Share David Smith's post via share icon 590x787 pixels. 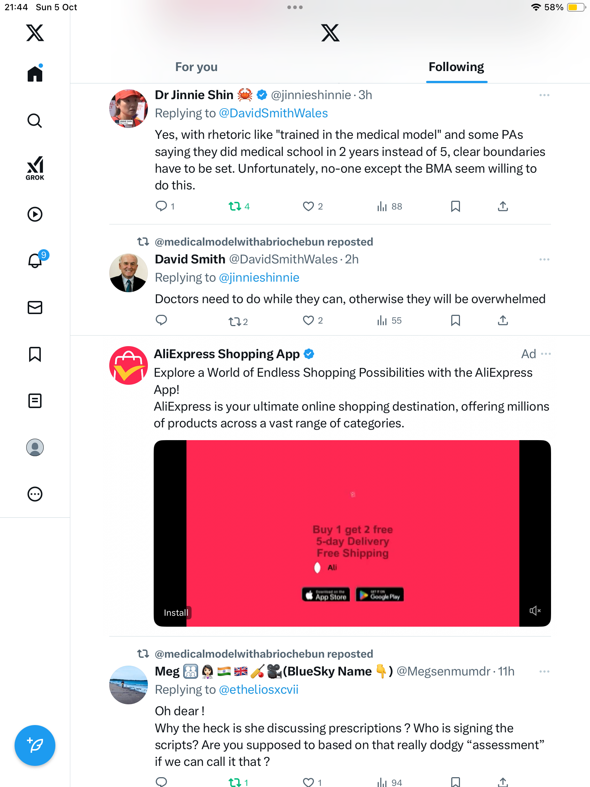(503, 320)
